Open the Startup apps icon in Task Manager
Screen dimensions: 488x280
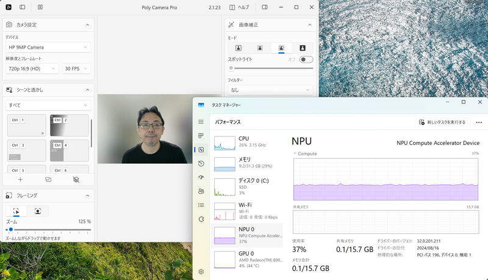[201, 177]
